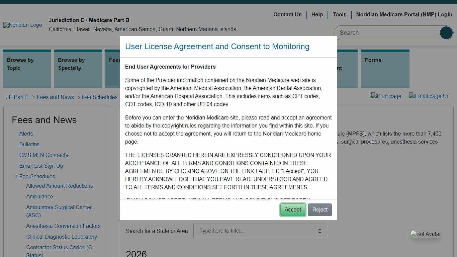Open the state or area filter dropdown

point(319,231)
